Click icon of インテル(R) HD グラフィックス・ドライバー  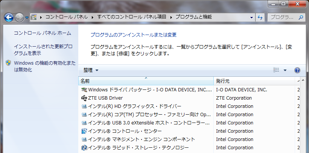[x=84, y=106]
